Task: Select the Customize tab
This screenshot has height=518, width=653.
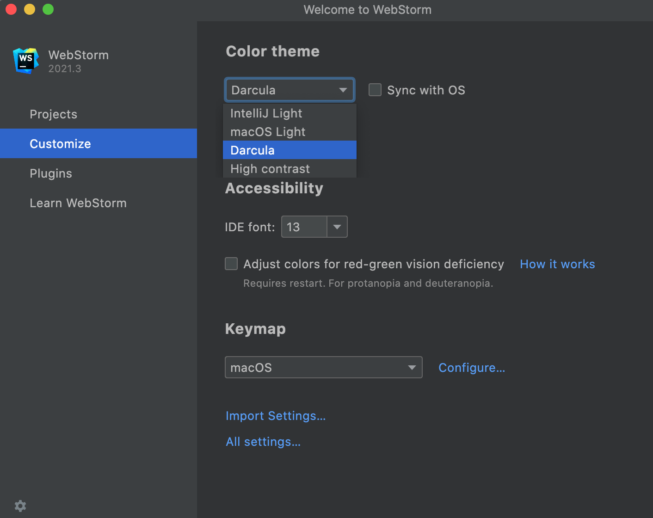Action: [99, 143]
